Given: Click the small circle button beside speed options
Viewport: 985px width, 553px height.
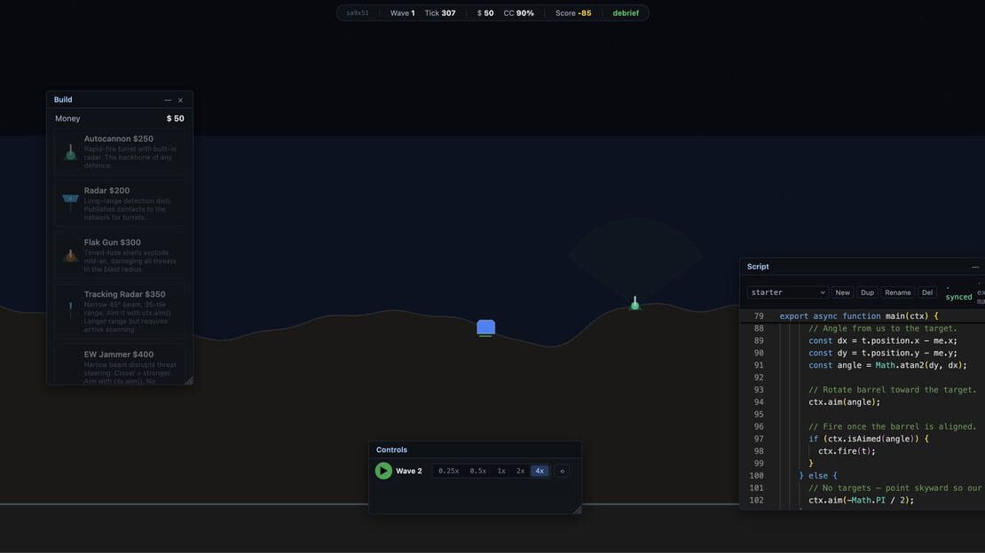Looking at the screenshot, I should coord(563,471).
